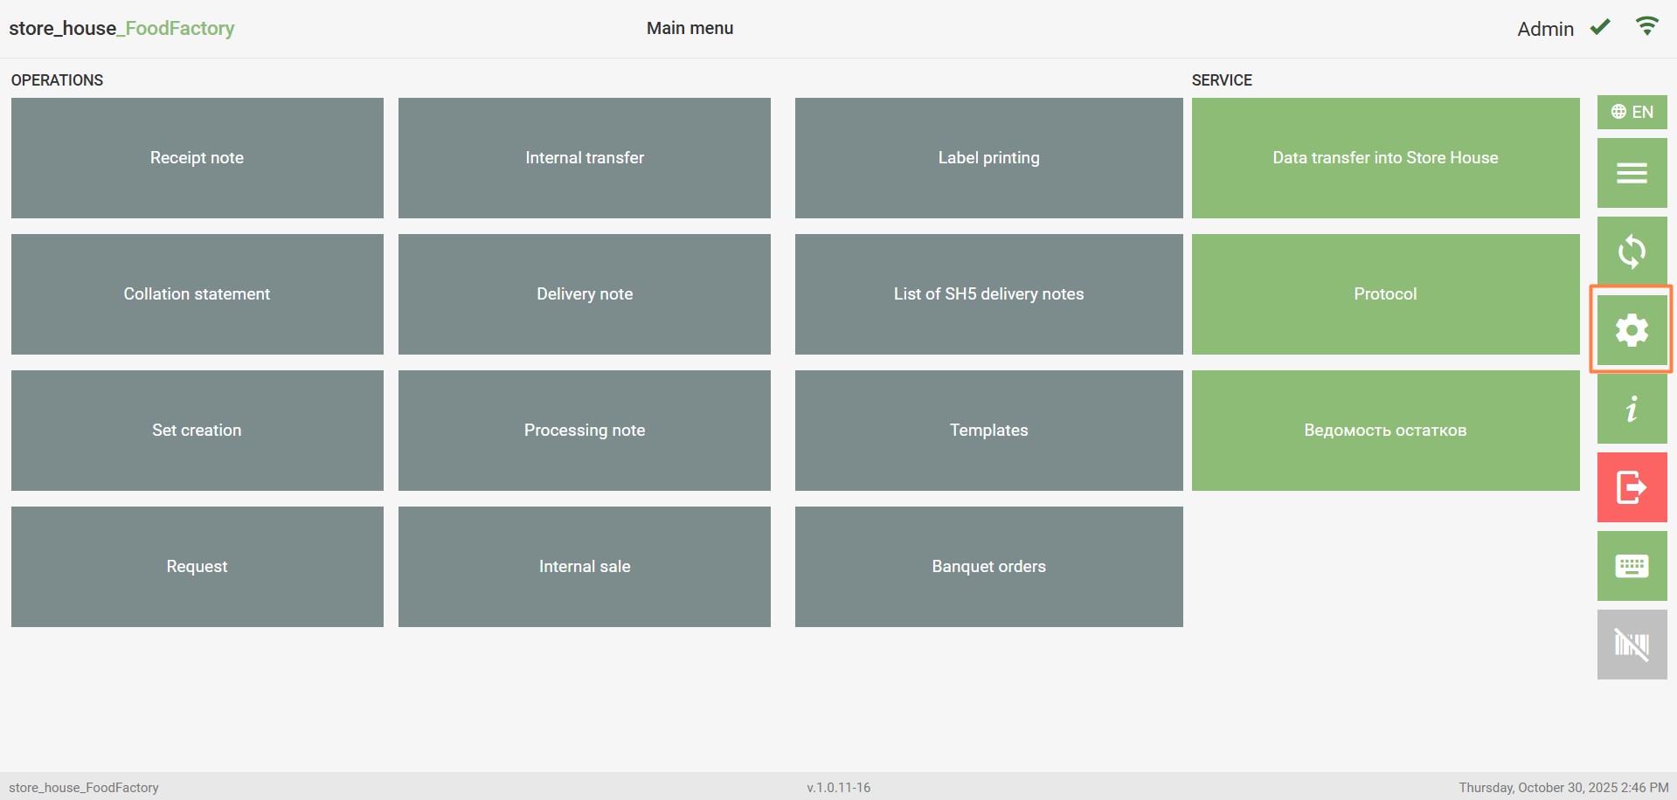Show the on-screen keyboard icon

point(1631,566)
